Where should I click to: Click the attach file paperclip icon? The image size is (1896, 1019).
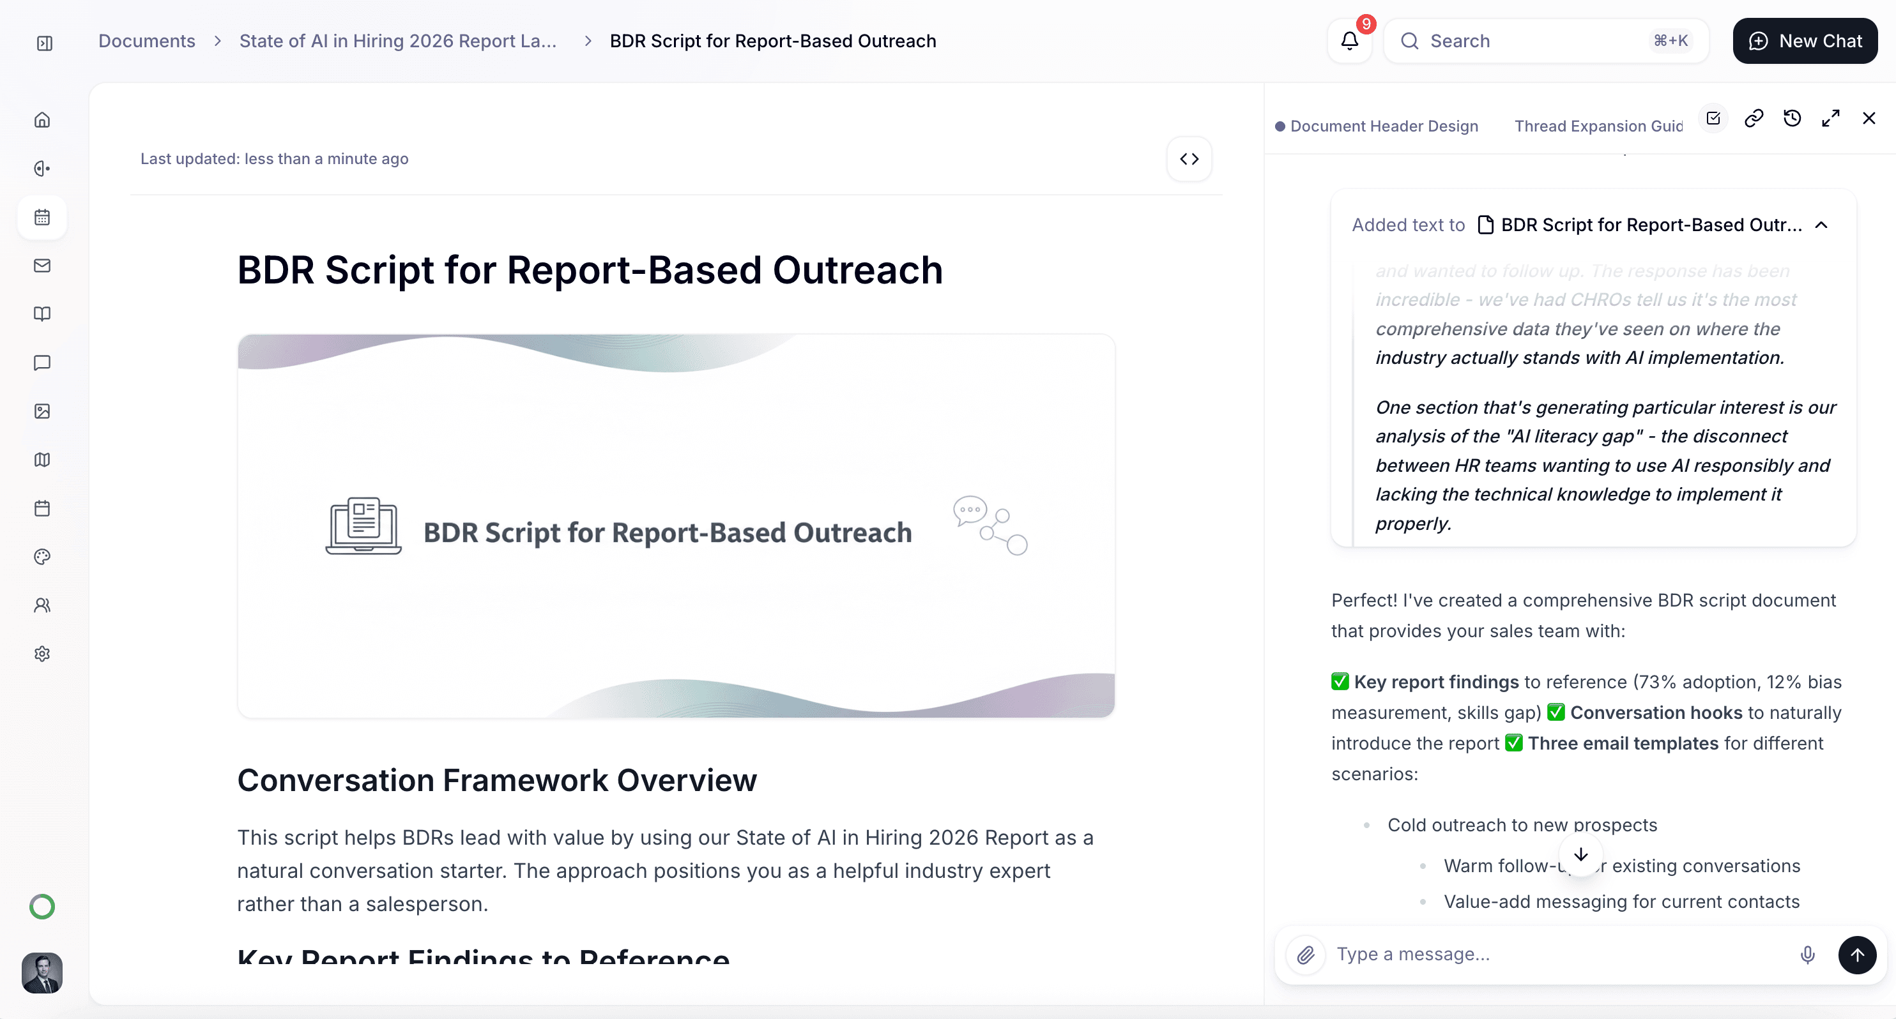tap(1306, 955)
